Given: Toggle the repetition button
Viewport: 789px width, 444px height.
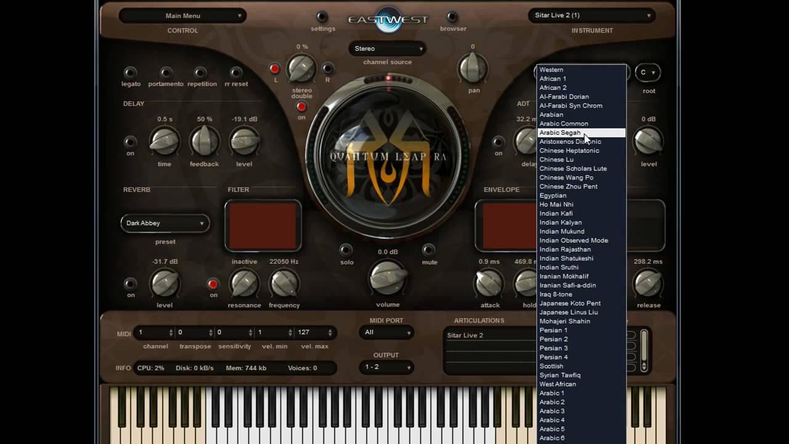Looking at the screenshot, I should [200, 72].
